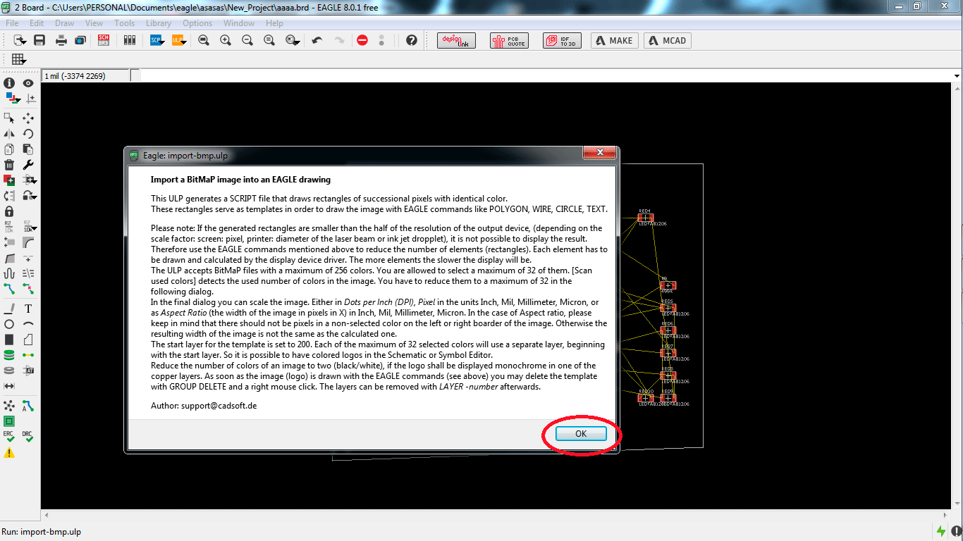Image resolution: width=963 pixels, height=541 pixels.
Task: Open the Options menu
Action: pos(197,23)
